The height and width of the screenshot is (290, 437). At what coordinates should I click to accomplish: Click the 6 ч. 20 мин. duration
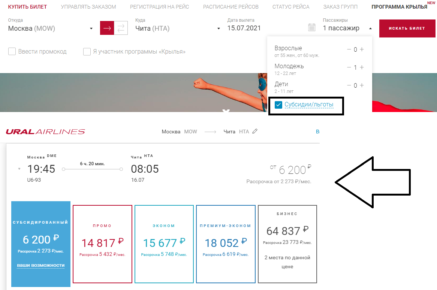coord(92,163)
